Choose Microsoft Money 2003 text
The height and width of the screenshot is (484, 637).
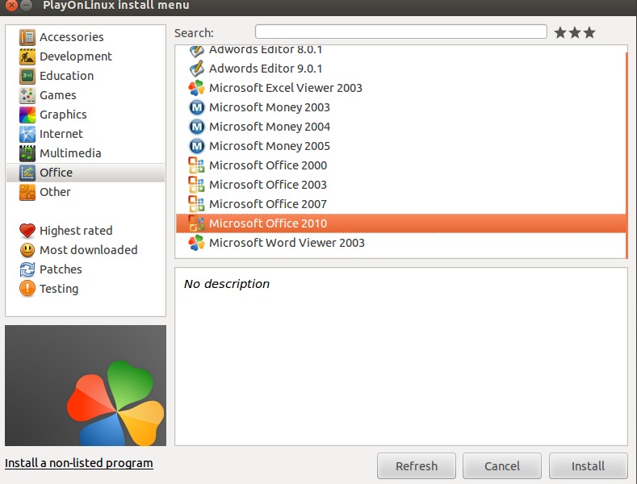point(270,107)
